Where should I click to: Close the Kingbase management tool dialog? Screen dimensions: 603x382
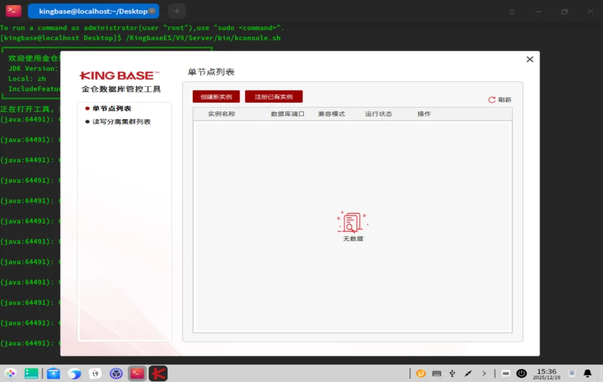tap(529, 59)
